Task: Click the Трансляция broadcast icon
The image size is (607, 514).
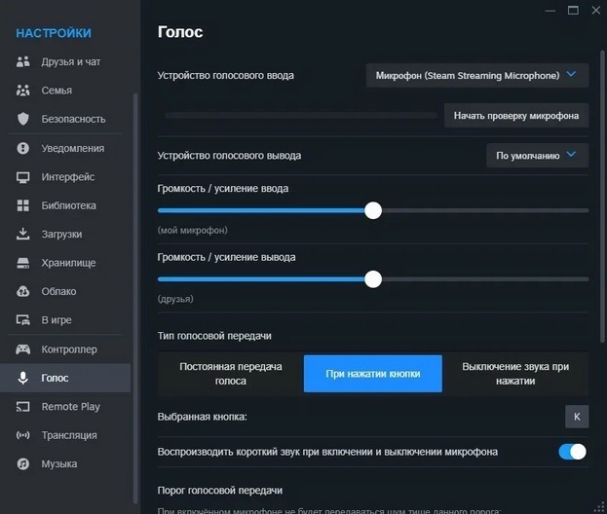Action: 22,435
